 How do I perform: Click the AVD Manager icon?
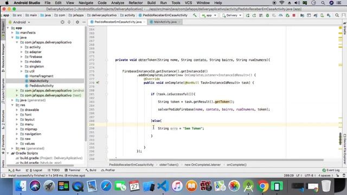coord(322,15)
